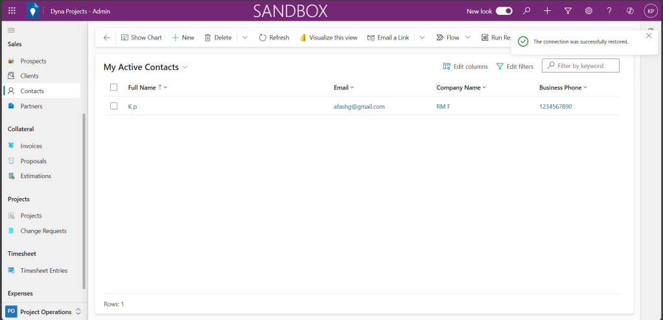The width and height of the screenshot is (663, 320).
Task: Click the sidebar vertical scrollbar
Action: (84, 201)
